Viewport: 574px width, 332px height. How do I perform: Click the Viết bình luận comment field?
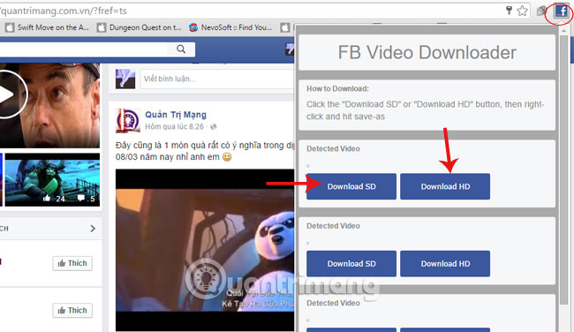pos(217,79)
